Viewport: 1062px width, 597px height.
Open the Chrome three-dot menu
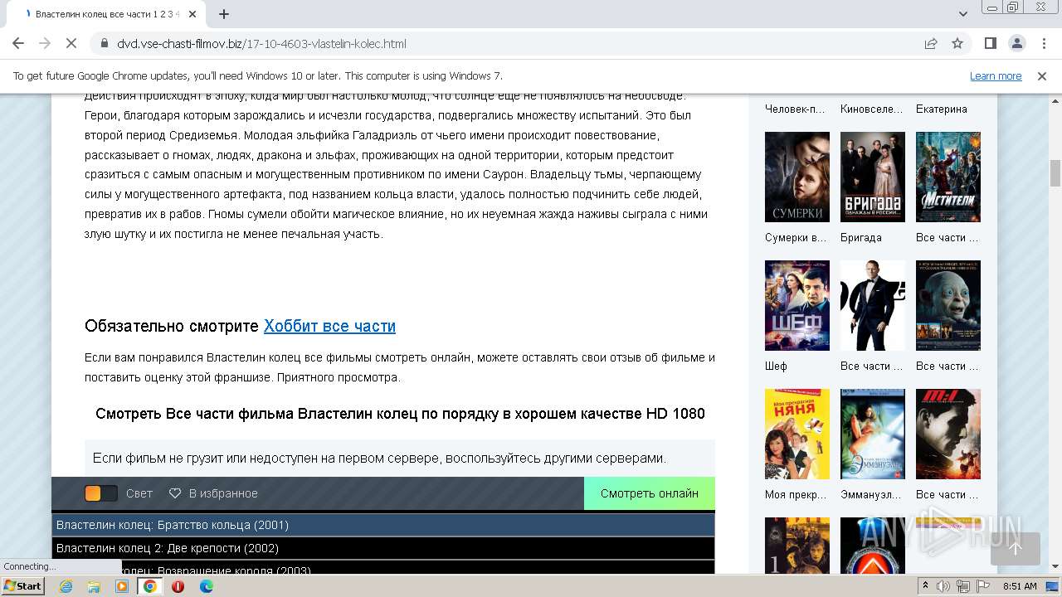pyautogui.click(x=1043, y=43)
